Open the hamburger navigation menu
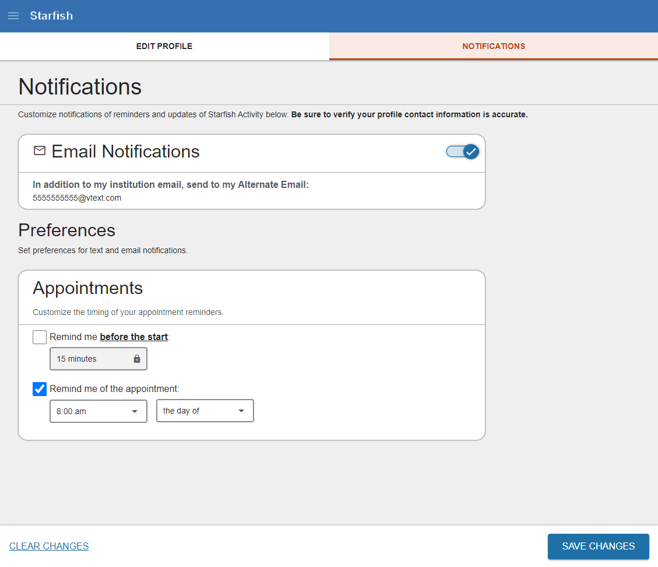The height and width of the screenshot is (567, 658). click(x=13, y=16)
